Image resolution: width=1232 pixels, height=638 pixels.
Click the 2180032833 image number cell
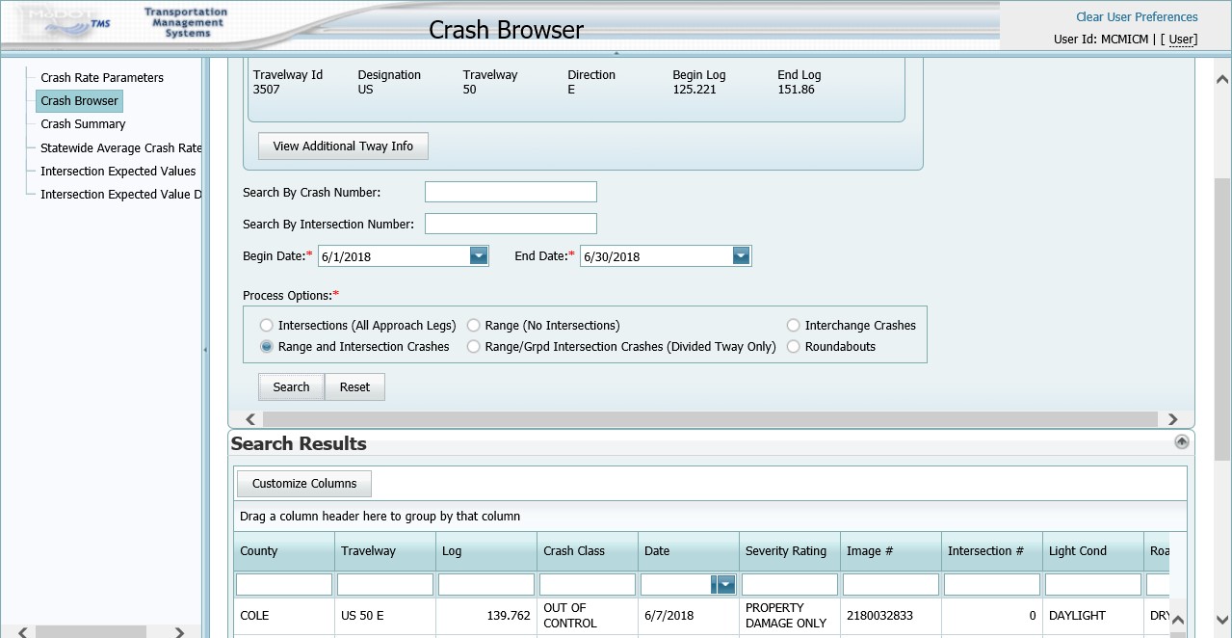891,616
